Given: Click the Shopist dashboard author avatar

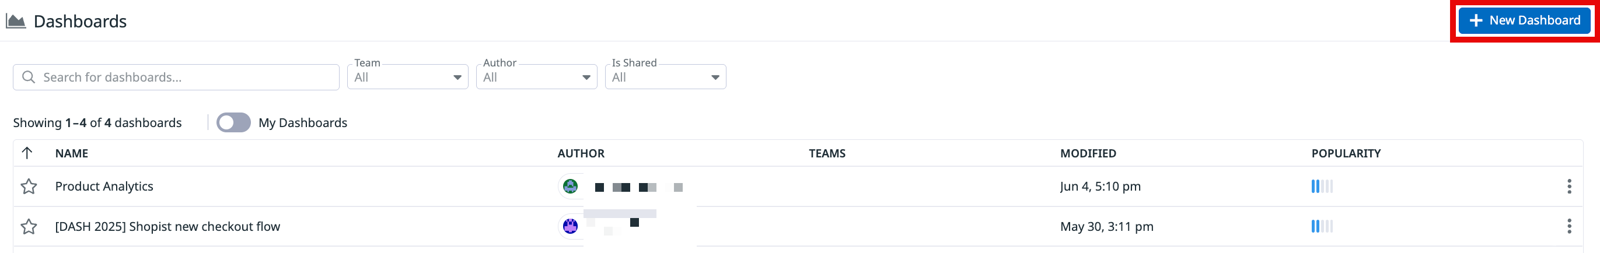Looking at the screenshot, I should pos(570,226).
